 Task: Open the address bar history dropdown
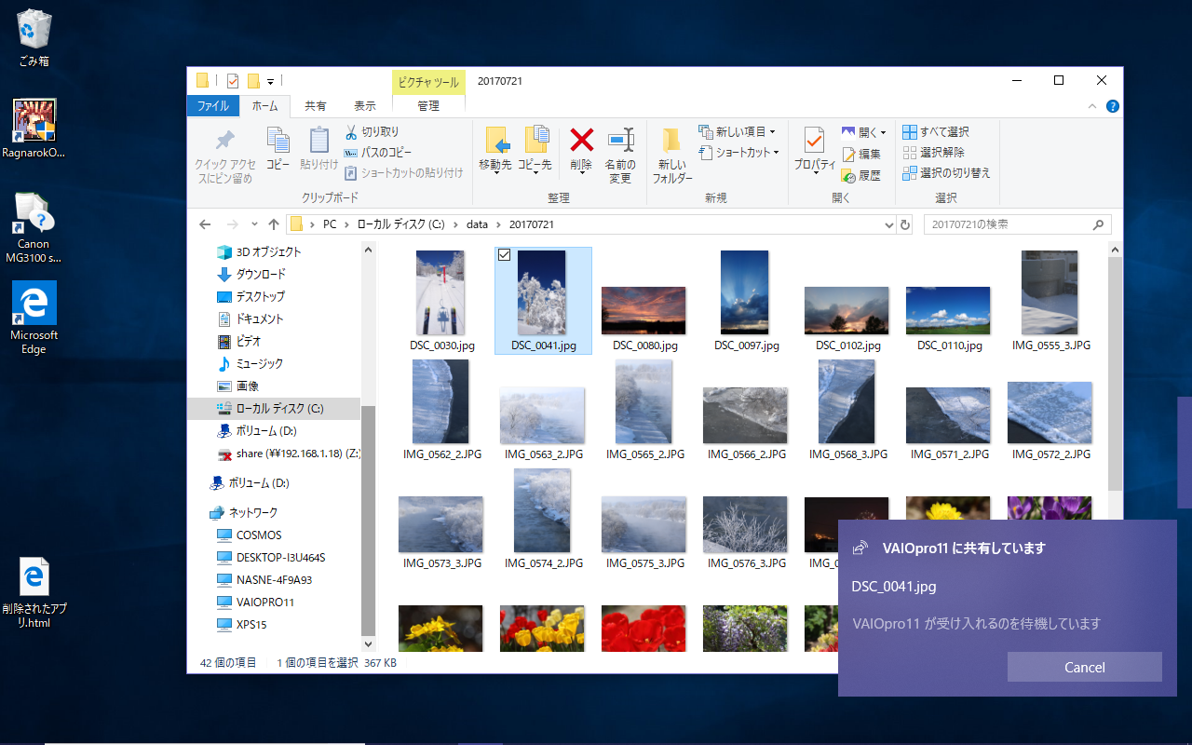coord(887,224)
